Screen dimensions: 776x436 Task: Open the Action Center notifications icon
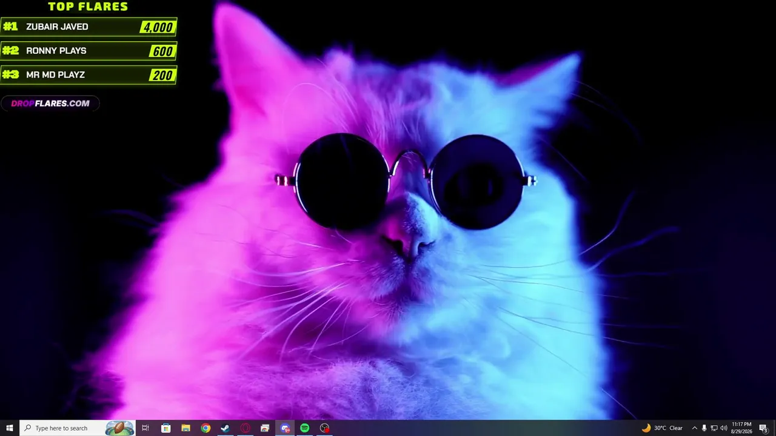click(x=763, y=428)
